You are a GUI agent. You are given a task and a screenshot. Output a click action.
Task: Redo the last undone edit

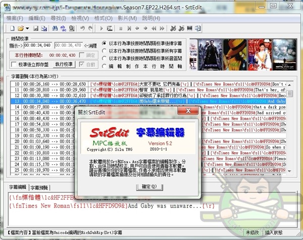click(x=90, y=28)
